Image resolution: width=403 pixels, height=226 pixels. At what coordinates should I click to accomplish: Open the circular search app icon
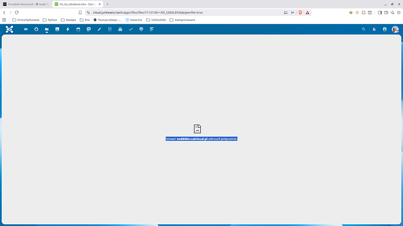click(36, 29)
